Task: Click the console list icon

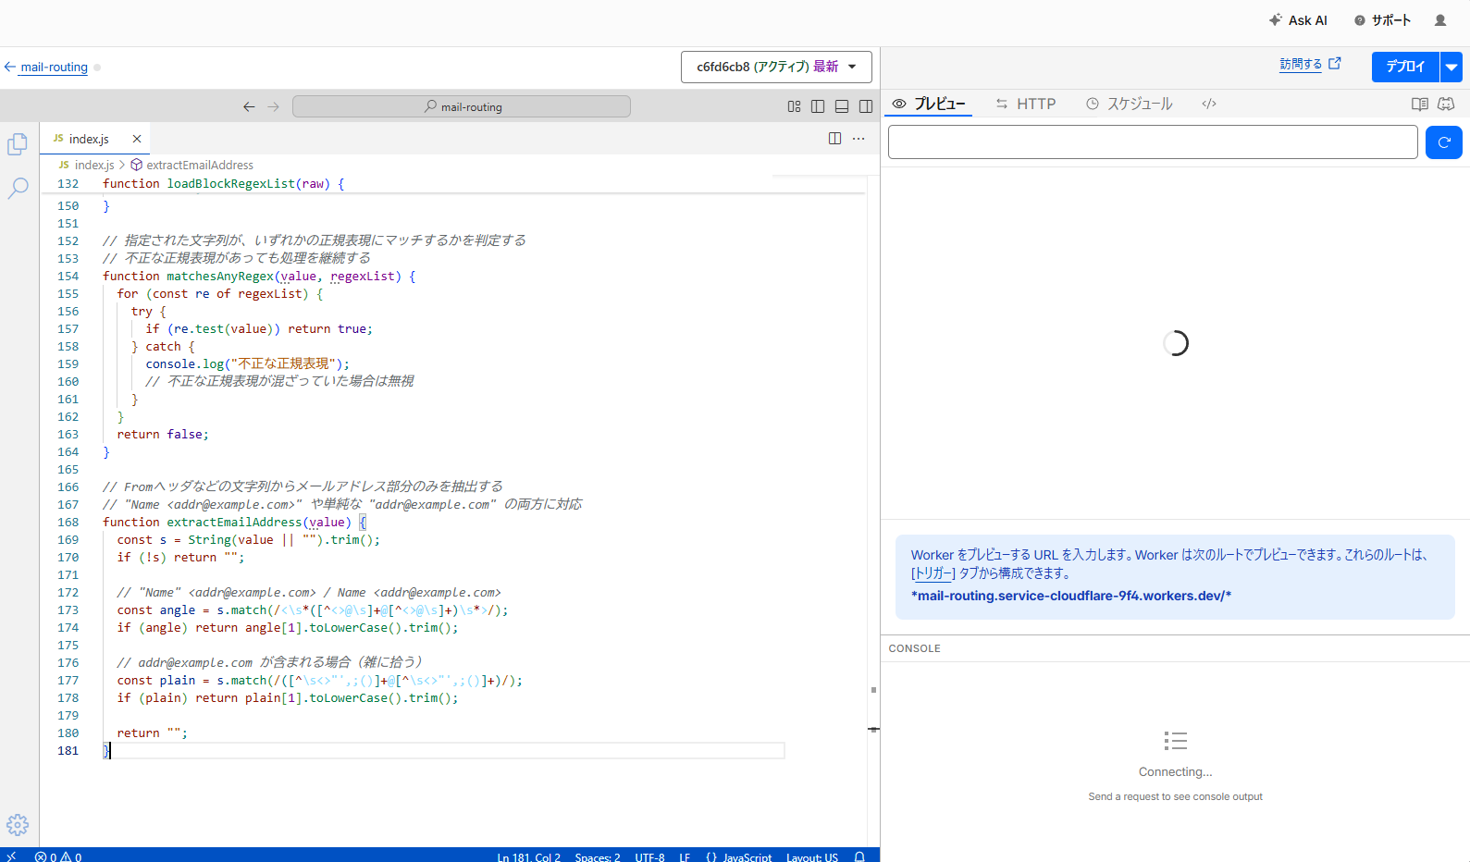Action: click(1176, 740)
